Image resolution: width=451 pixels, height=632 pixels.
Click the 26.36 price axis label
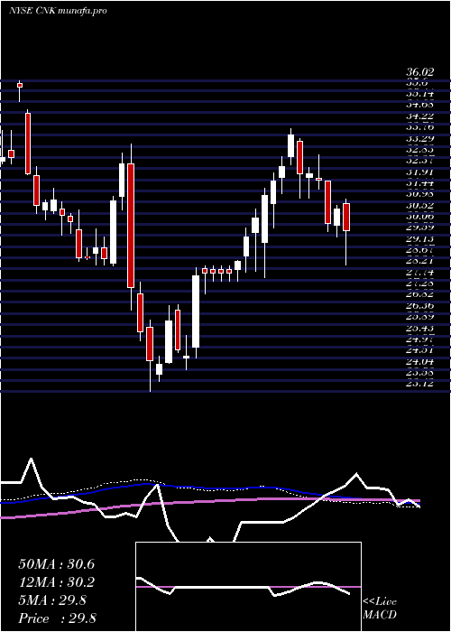(x=420, y=306)
